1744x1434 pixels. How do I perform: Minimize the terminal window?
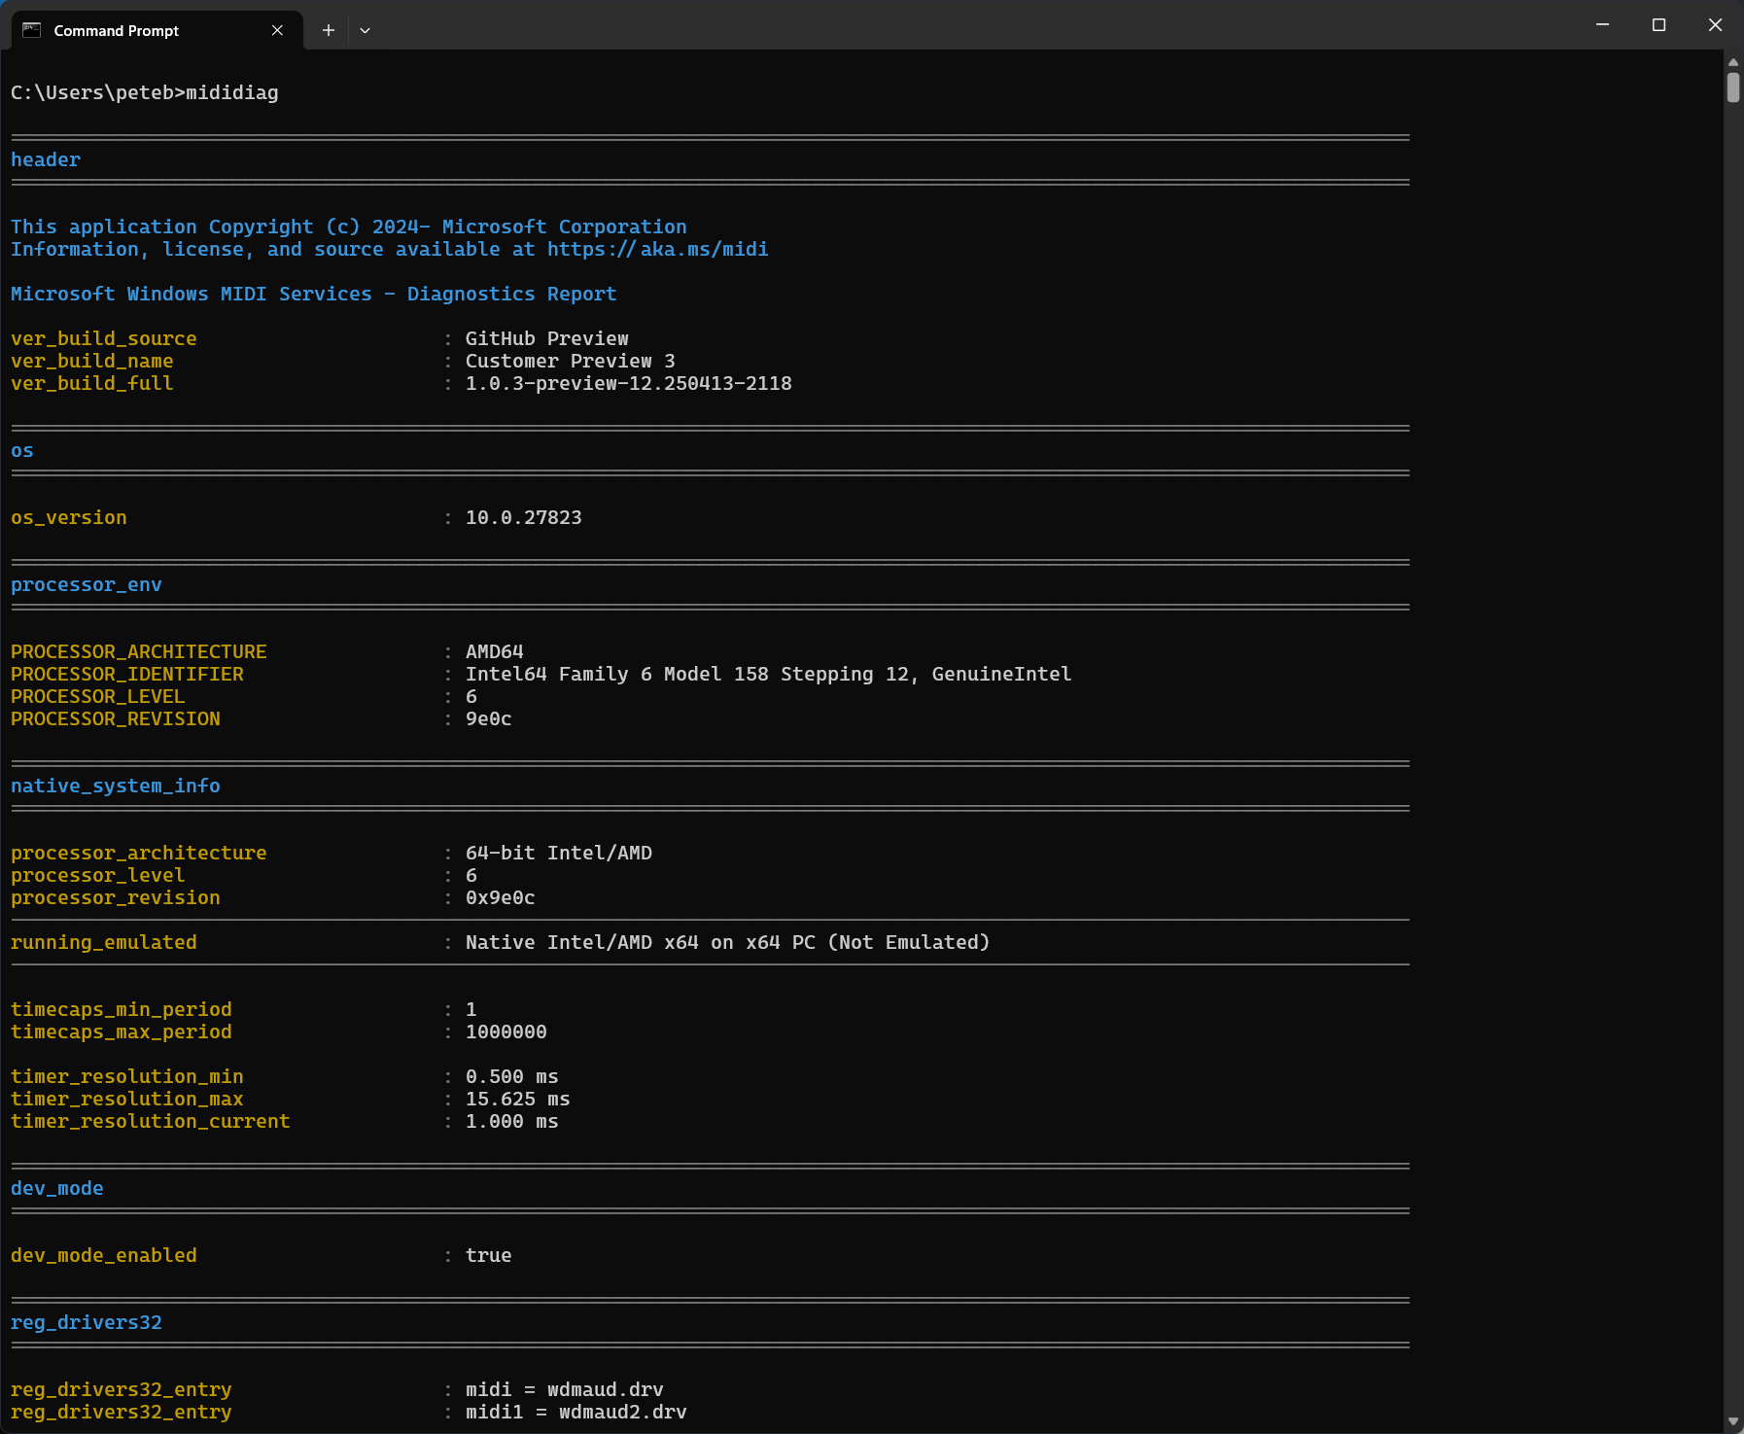click(x=1602, y=25)
